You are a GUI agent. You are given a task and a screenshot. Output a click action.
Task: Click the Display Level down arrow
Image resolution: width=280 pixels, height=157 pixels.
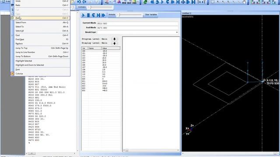click(115, 43)
